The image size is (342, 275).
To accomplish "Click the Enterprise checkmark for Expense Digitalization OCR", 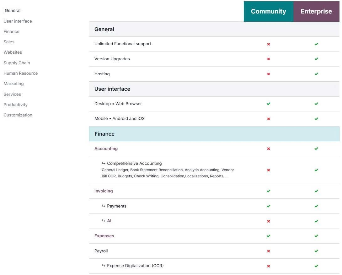I will [316, 266].
